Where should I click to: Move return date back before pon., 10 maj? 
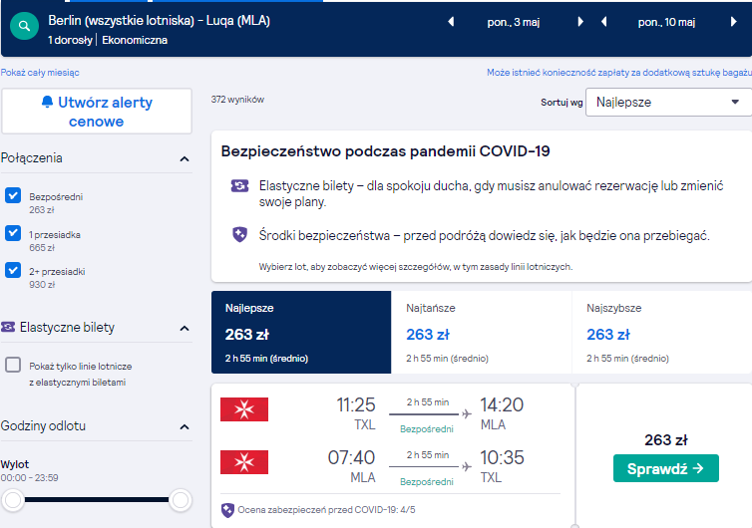tap(603, 22)
